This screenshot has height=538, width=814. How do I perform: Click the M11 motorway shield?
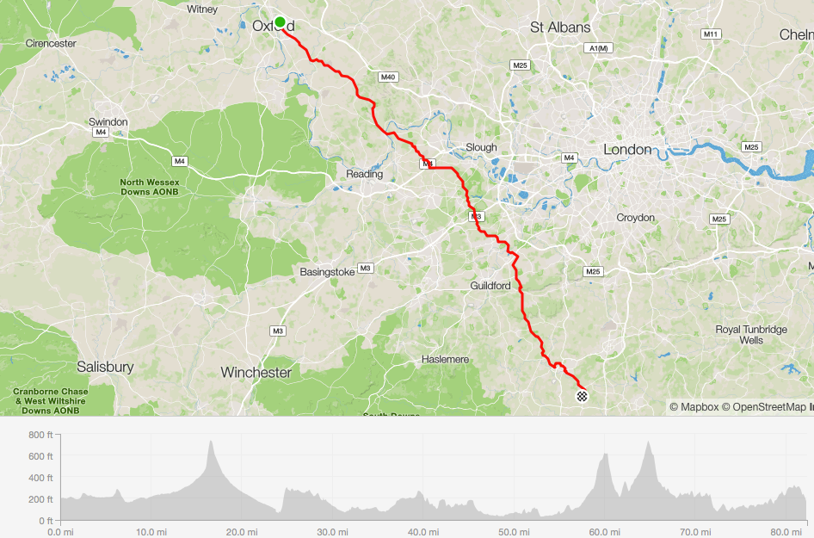pyautogui.click(x=711, y=34)
